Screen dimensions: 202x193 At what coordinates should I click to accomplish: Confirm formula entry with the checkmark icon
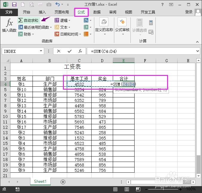pyautogui.click(x=70, y=51)
